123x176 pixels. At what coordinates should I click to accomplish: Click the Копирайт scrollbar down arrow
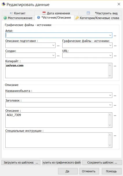tap(110, 76)
